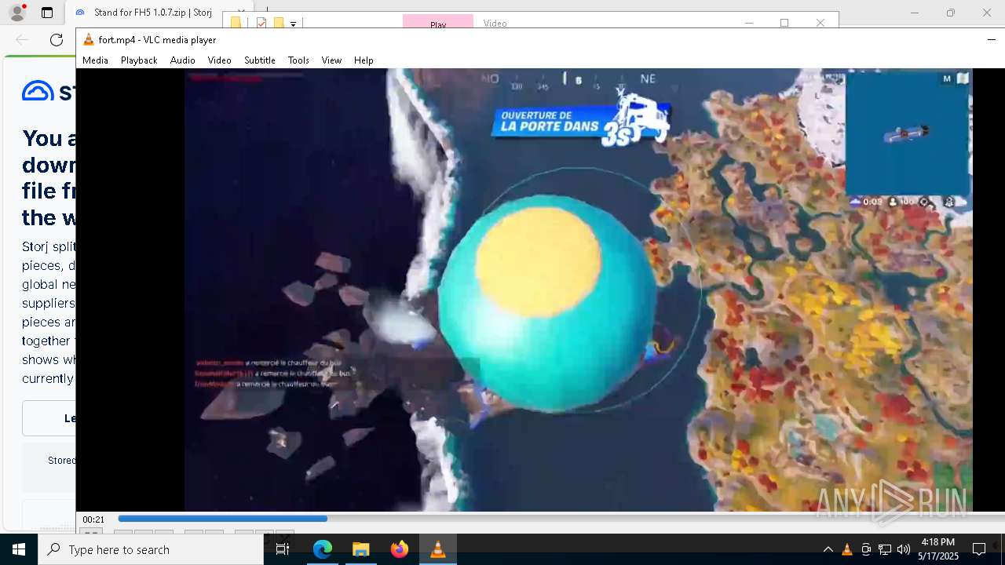Image resolution: width=1005 pixels, height=565 pixels.
Task: Open the Subtitle menu in VLC
Action: pos(260,60)
